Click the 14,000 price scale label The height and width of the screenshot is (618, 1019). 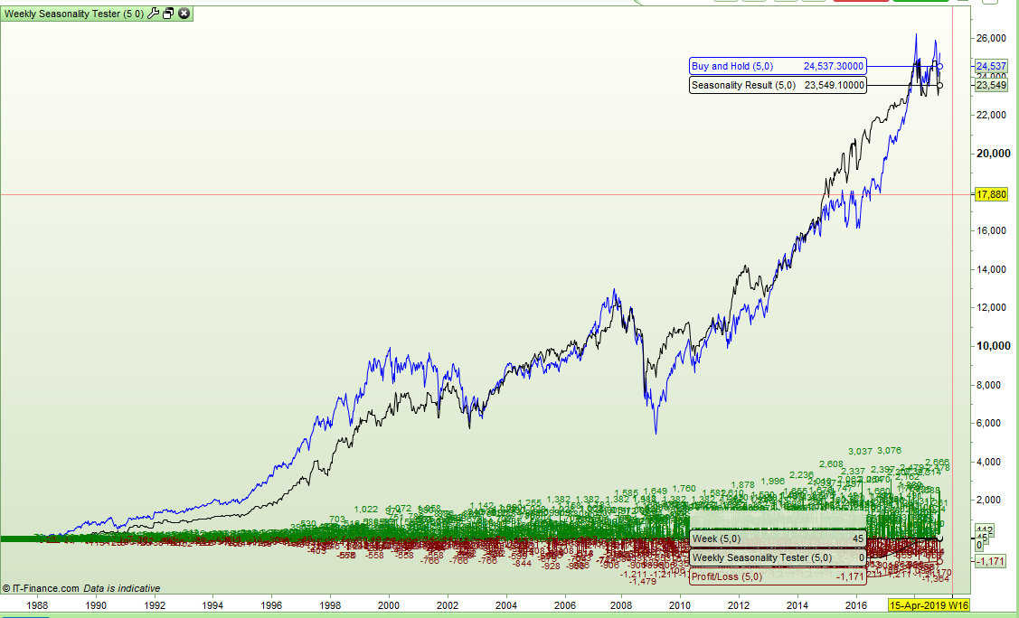(992, 269)
